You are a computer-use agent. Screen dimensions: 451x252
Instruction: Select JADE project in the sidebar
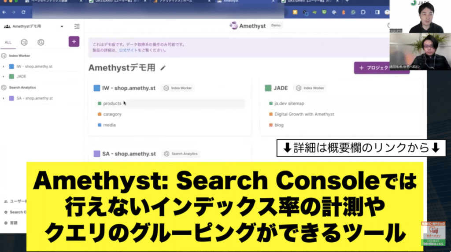point(21,77)
